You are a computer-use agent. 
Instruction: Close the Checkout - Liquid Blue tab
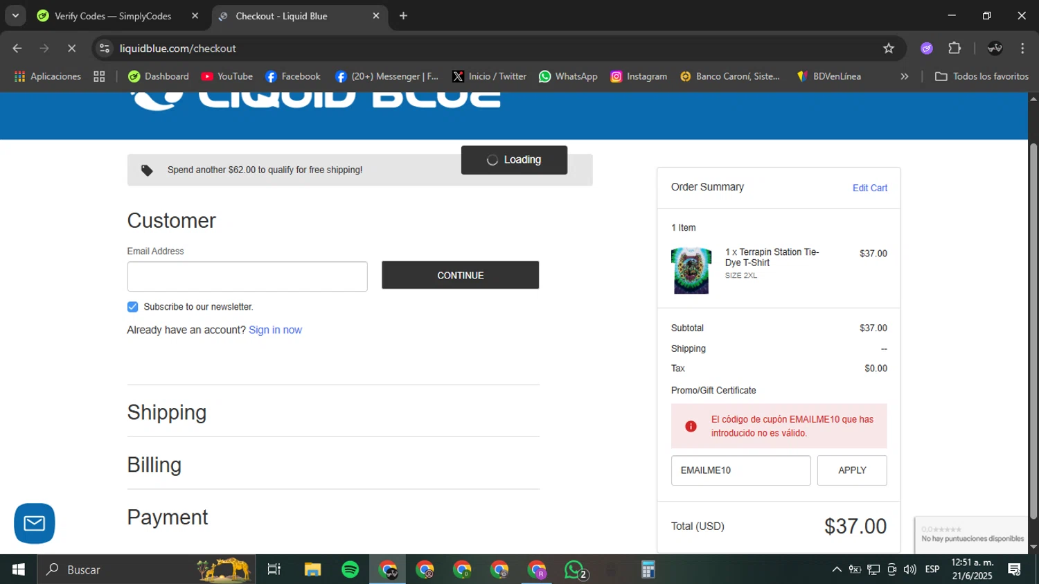click(376, 16)
